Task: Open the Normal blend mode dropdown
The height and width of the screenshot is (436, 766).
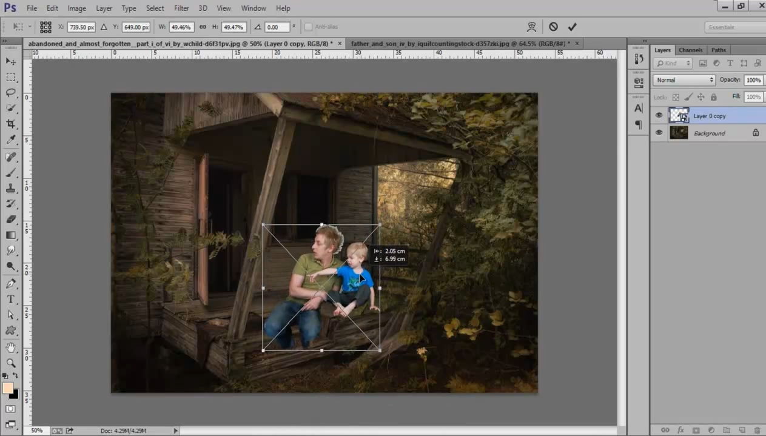Action: pyautogui.click(x=684, y=80)
